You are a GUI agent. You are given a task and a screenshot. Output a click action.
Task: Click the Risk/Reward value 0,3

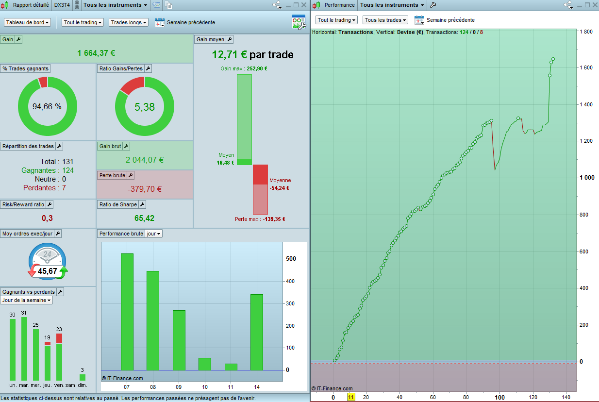point(47,218)
